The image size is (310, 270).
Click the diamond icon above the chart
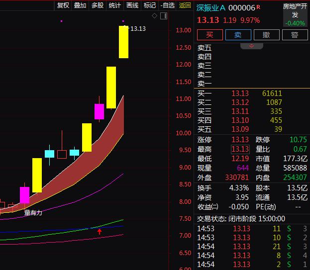pos(154,16)
